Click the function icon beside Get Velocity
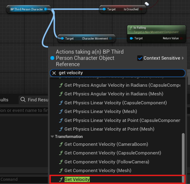The image size is (190, 184). click(x=61, y=179)
